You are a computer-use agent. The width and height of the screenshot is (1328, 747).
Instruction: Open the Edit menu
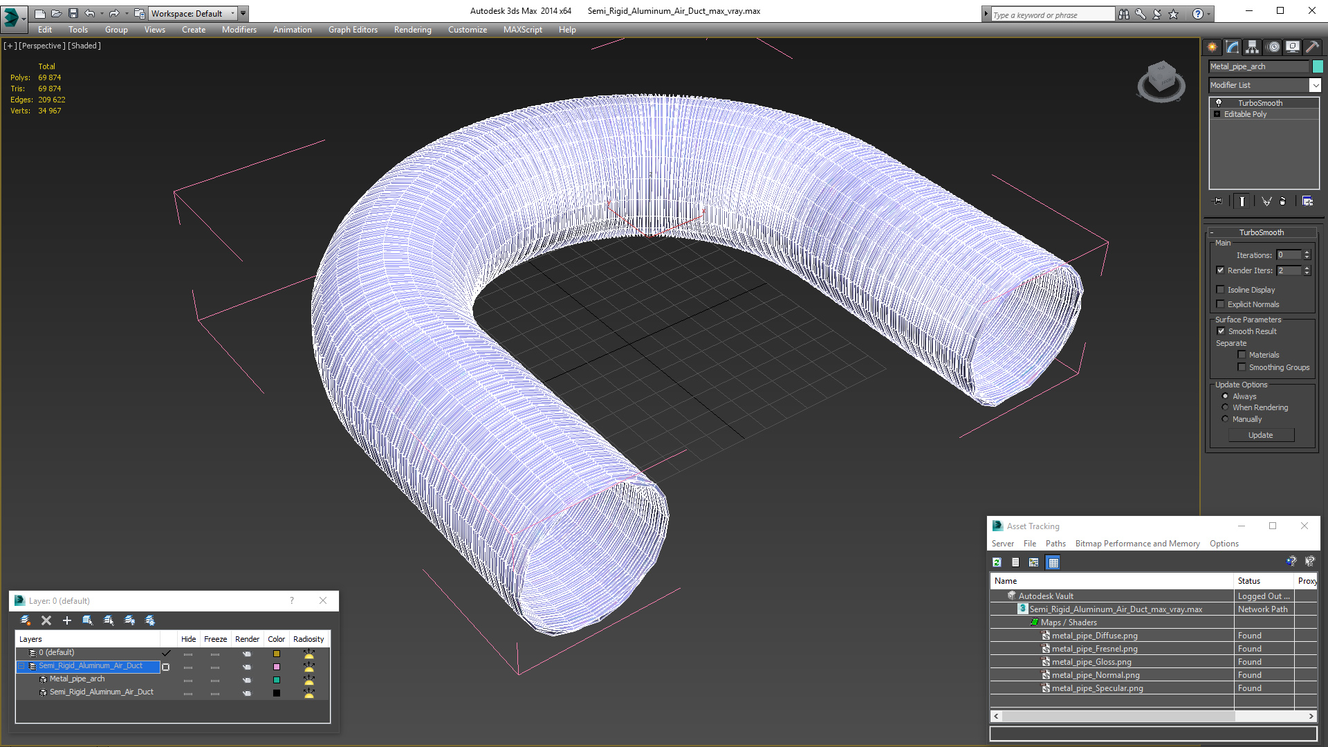click(45, 30)
